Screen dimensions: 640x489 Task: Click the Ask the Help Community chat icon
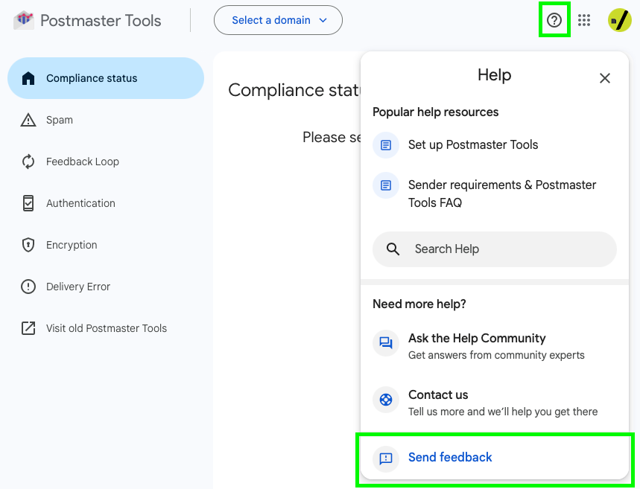point(385,342)
